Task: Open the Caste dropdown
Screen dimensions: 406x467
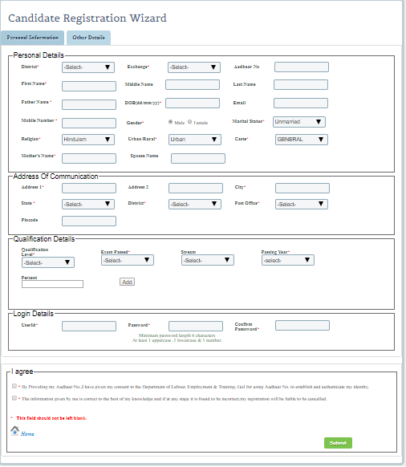Action: [302, 140]
